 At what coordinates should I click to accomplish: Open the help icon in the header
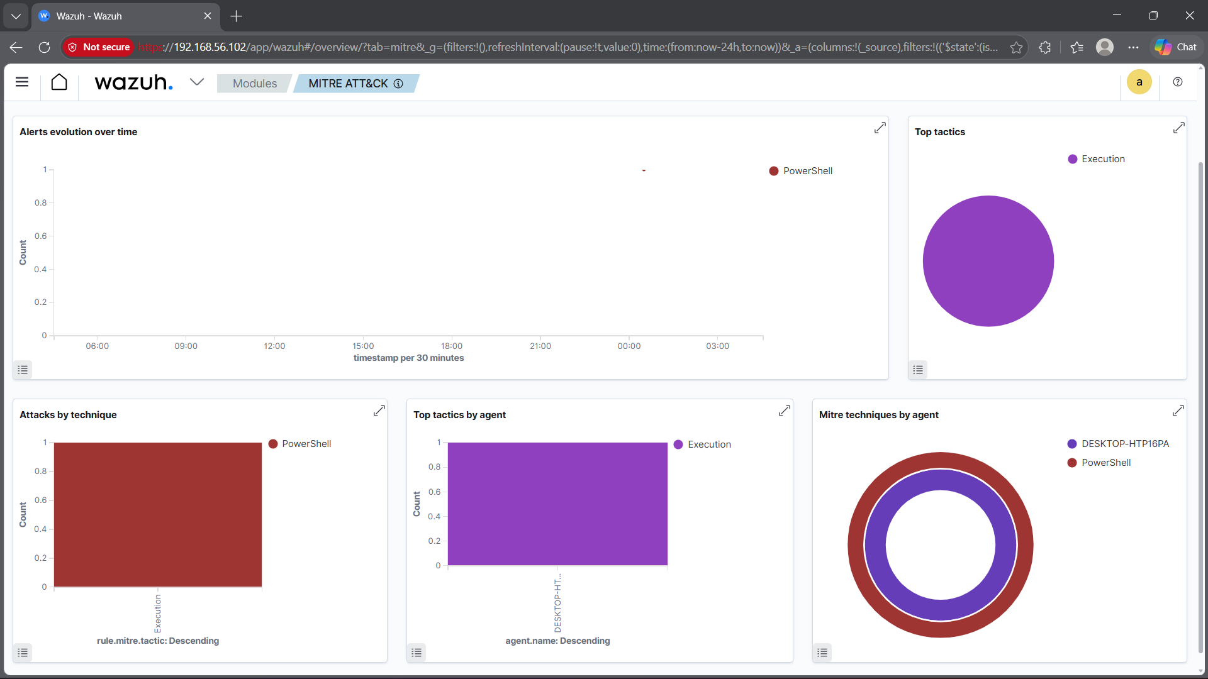pos(1178,82)
